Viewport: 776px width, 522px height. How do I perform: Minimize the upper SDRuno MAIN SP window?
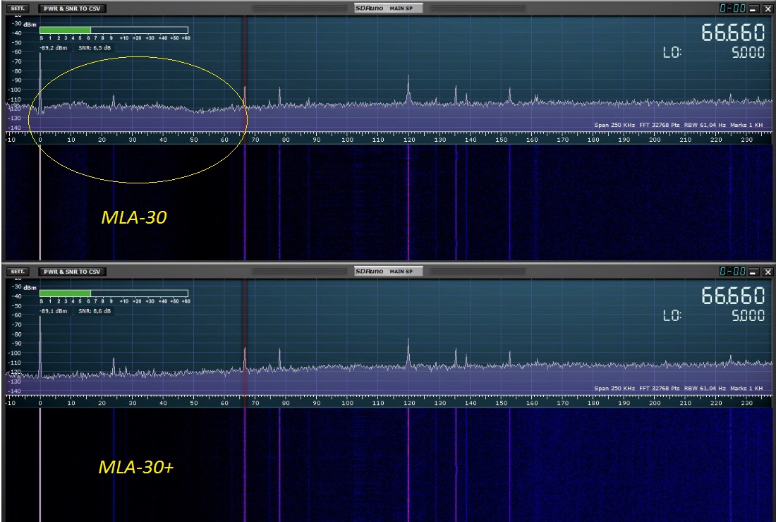point(753,9)
